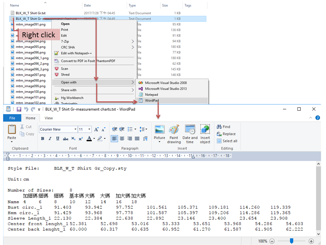Switch to the View ribbon tab
326x245 pixels.
pyautogui.click(x=49, y=118)
